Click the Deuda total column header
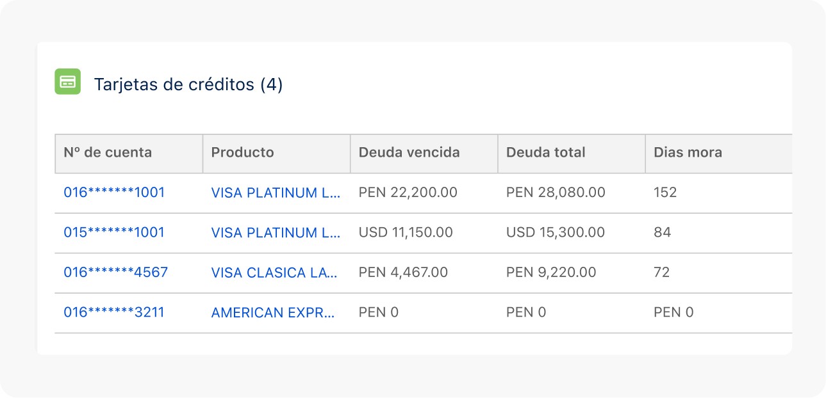Image resolution: width=826 pixels, height=398 pixels. click(545, 152)
